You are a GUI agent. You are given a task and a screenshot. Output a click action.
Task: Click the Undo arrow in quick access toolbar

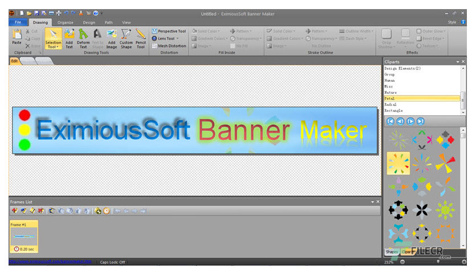66,13
